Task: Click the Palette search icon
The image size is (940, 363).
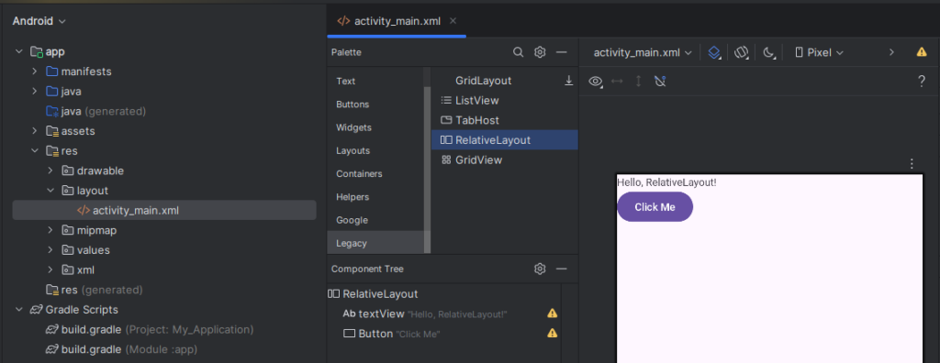Action: tap(518, 52)
